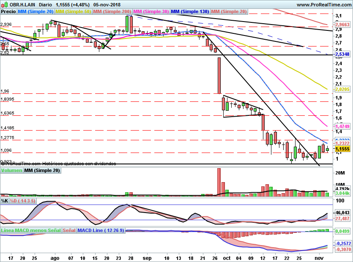Click the 1,96 level label
The height and width of the screenshot is (262, 353).
(5, 91)
